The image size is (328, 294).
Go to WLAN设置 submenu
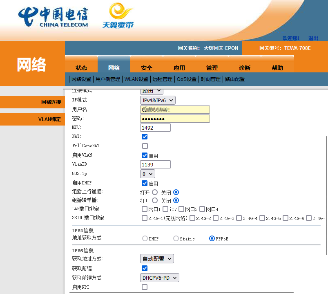pyautogui.click(x=136, y=79)
